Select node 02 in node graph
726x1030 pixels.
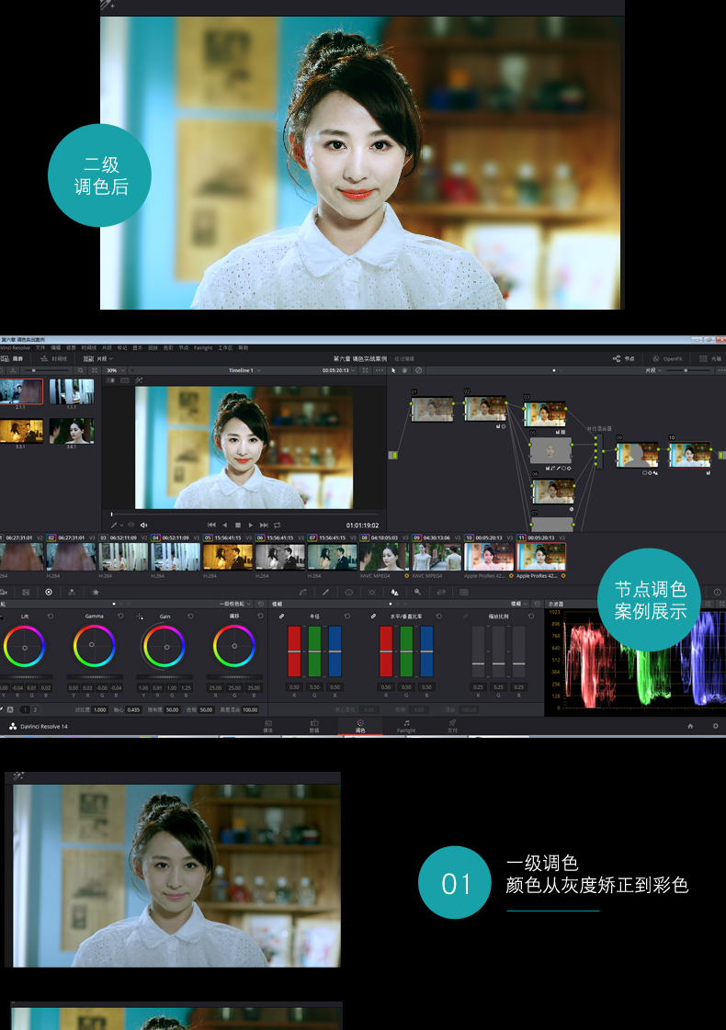pyautogui.click(x=485, y=409)
